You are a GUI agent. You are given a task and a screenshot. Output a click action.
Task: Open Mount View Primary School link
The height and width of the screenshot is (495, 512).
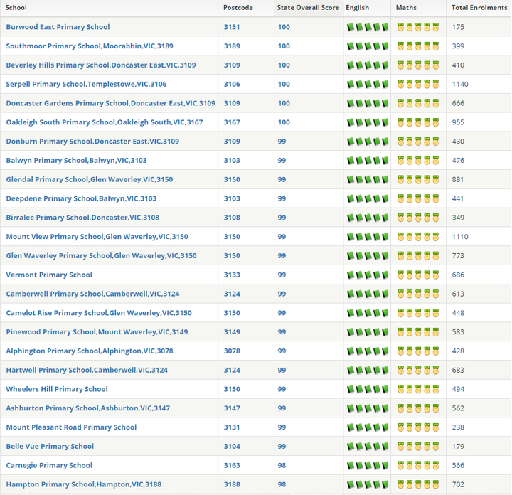pos(97,236)
